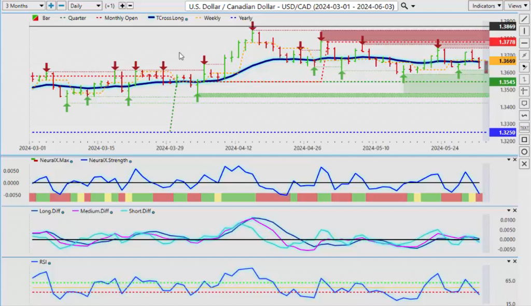Toggle the Monthly Open line in legend
This screenshot has height=306, width=531.
pos(118,18)
